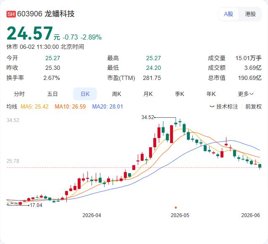The height and width of the screenshot is (244, 268).
Task: Select the 日K chart tab
Action: (85, 94)
